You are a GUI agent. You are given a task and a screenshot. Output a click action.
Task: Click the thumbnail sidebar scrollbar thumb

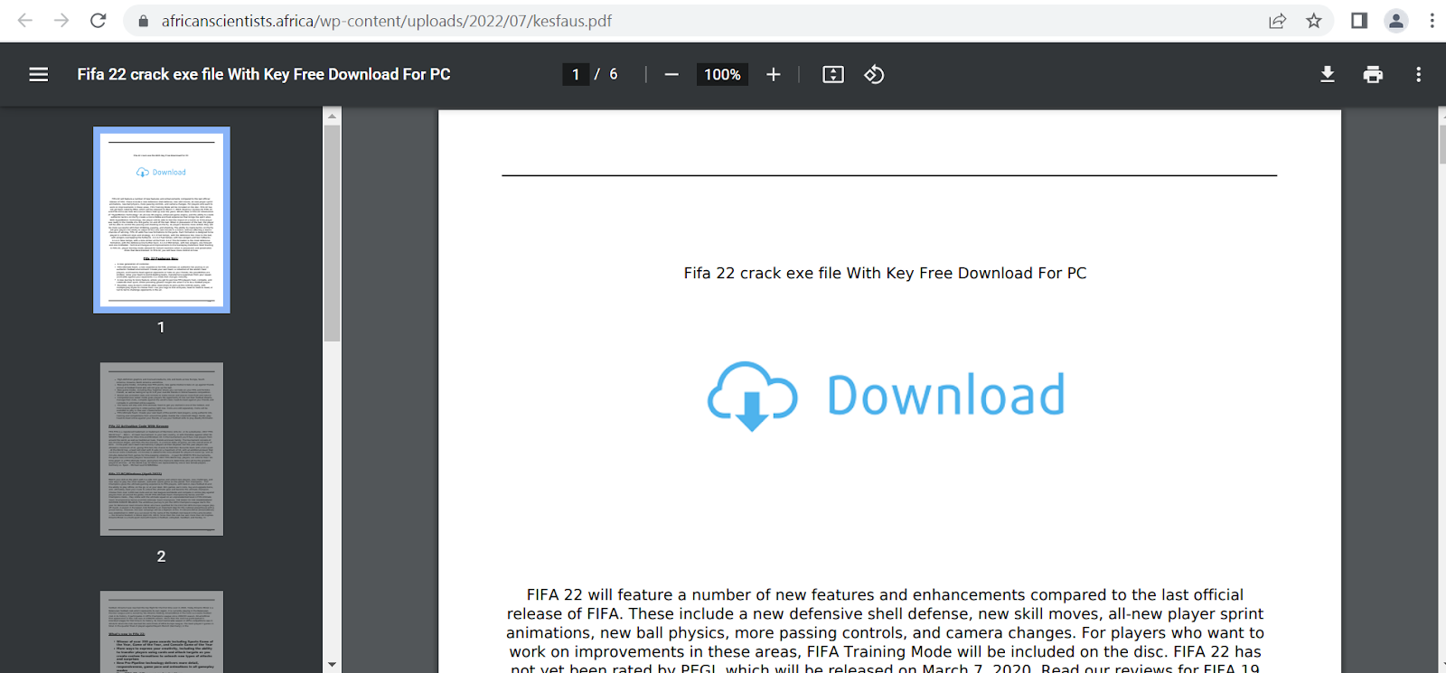click(x=333, y=233)
